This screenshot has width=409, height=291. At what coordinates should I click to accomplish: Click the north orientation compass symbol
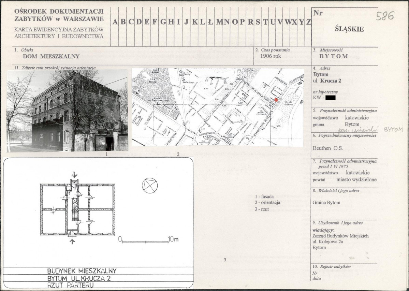[x=150, y=186]
